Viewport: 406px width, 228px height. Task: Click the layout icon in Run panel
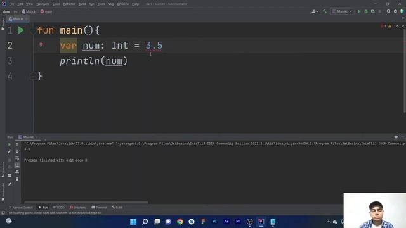click(10, 175)
